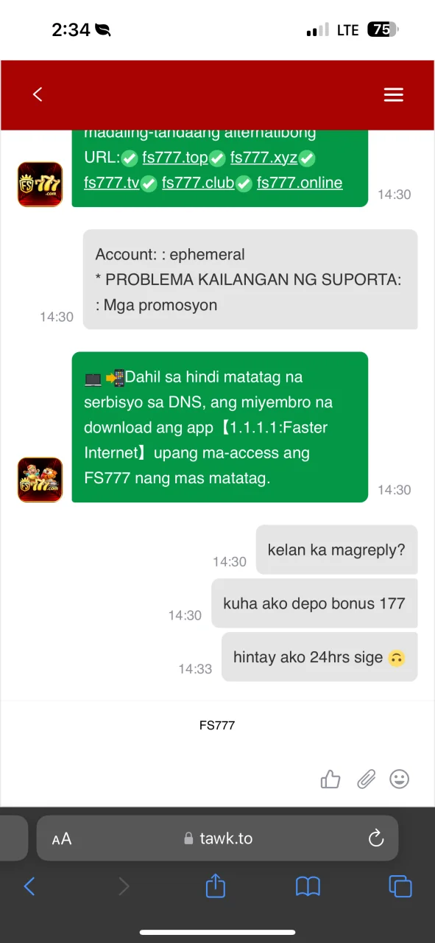
Task: Open the AA reader options menu
Action: (62, 838)
